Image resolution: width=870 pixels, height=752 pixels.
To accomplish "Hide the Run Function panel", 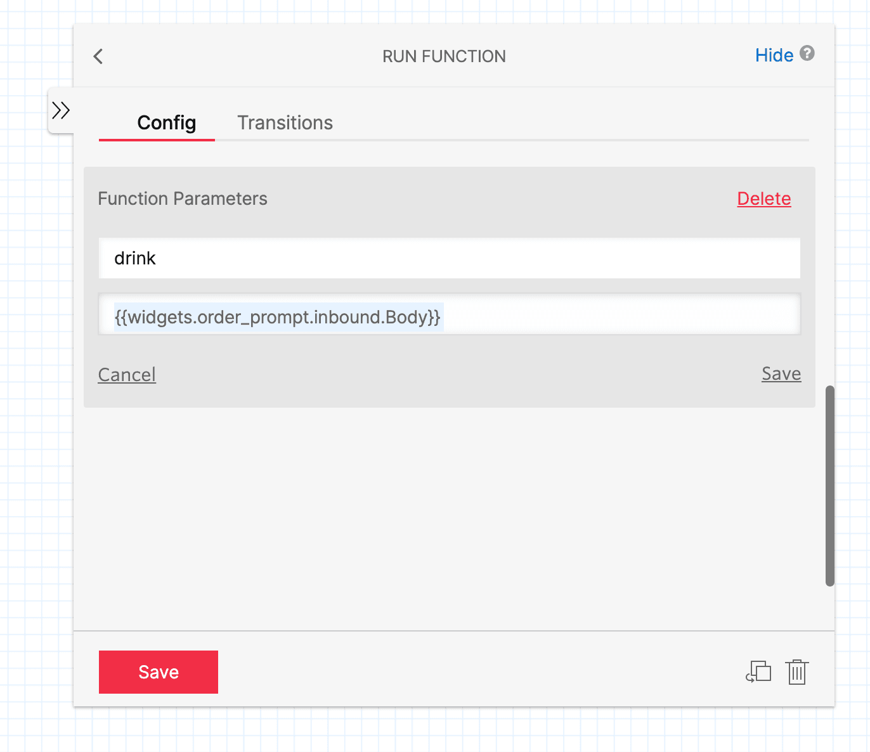I will 774,55.
